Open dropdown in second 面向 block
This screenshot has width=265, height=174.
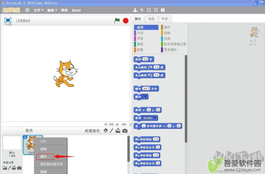tap(145, 97)
